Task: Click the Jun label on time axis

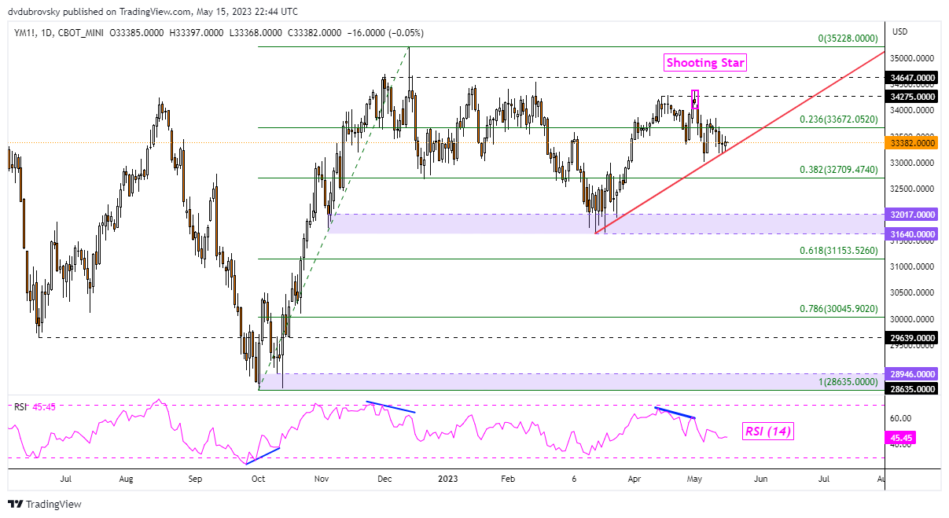Action: coord(760,478)
